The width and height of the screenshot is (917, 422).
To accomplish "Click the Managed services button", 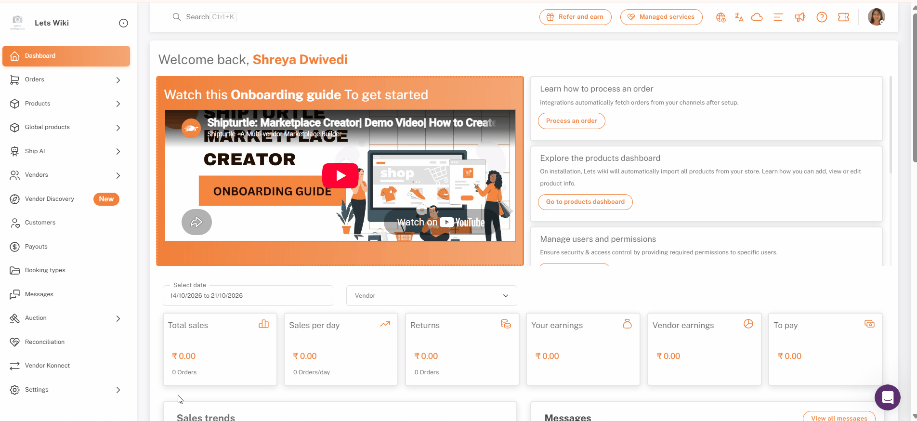I will pos(661,17).
